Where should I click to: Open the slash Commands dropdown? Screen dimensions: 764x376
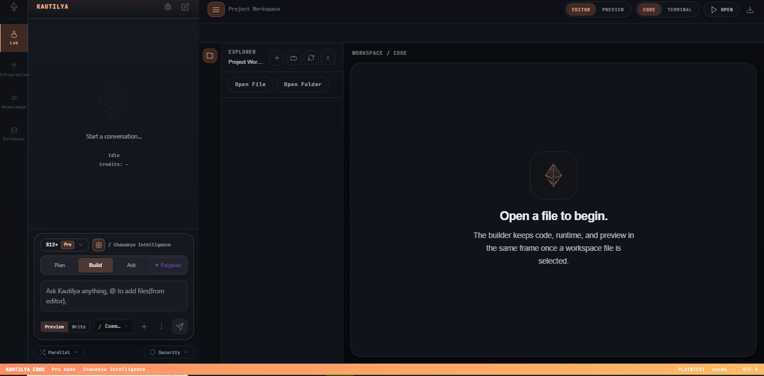(x=113, y=327)
